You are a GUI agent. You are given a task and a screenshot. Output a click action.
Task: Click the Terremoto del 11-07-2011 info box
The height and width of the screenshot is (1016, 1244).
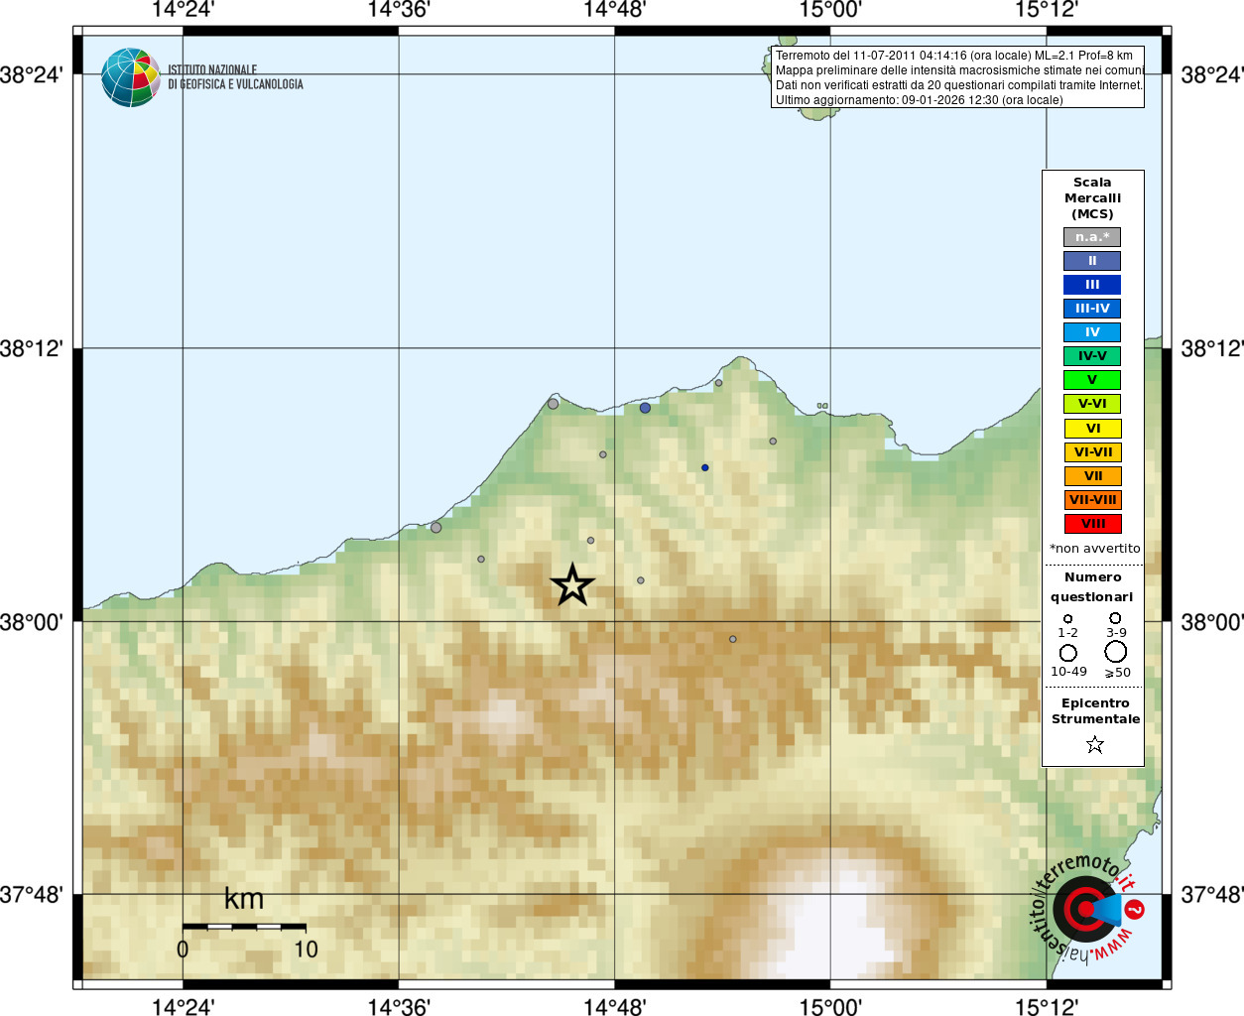[x=957, y=77]
